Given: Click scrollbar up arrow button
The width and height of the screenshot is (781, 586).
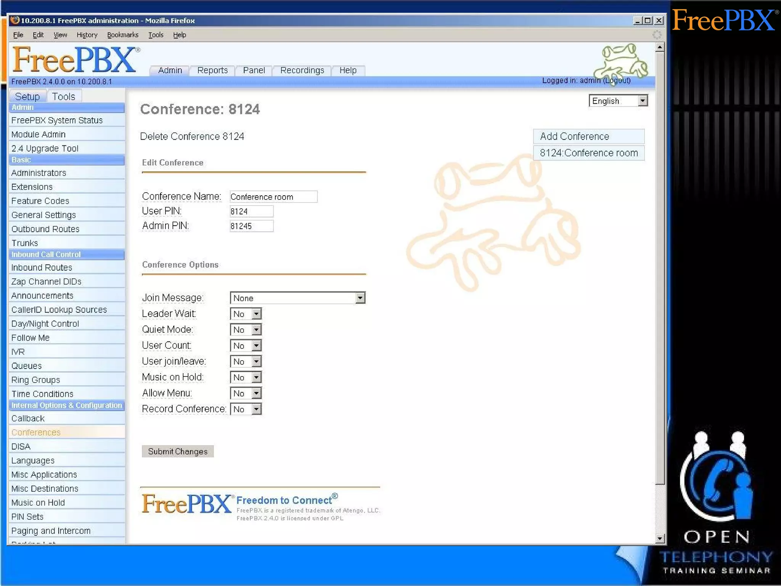Looking at the screenshot, I should tap(660, 47).
